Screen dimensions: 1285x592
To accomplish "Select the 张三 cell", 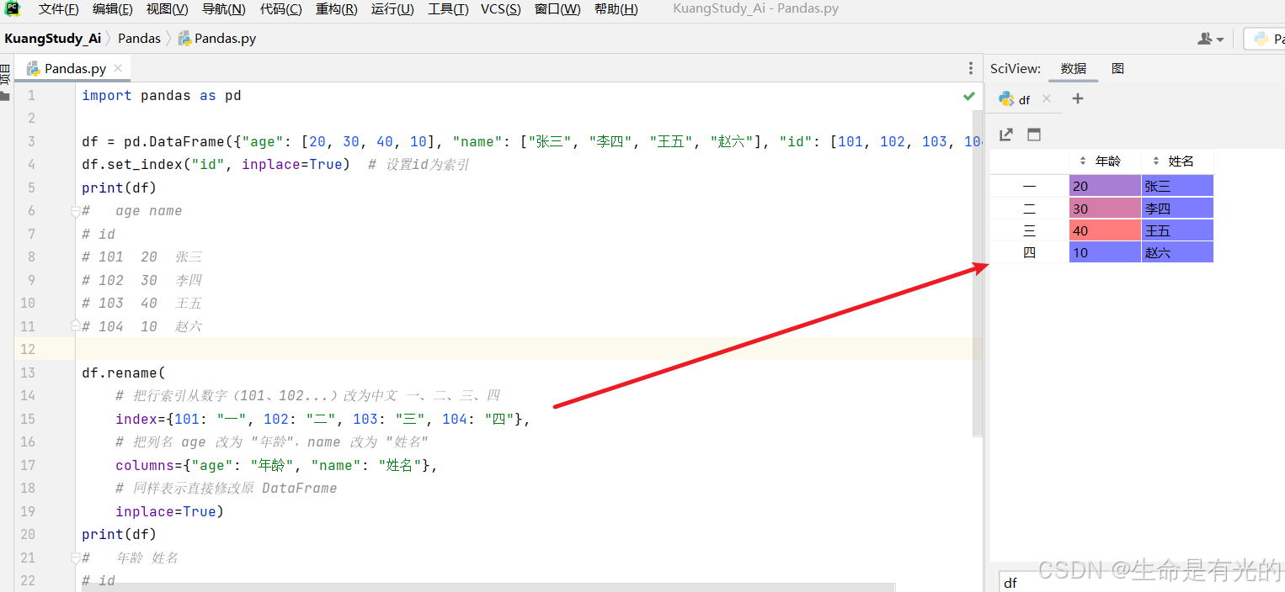I will (x=1177, y=186).
